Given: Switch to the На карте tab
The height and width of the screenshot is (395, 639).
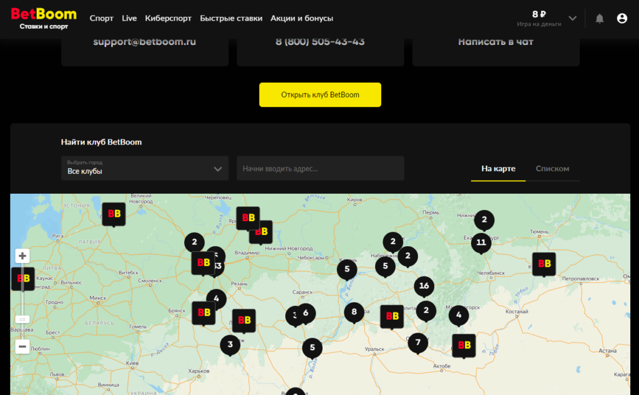Looking at the screenshot, I should [x=499, y=168].
